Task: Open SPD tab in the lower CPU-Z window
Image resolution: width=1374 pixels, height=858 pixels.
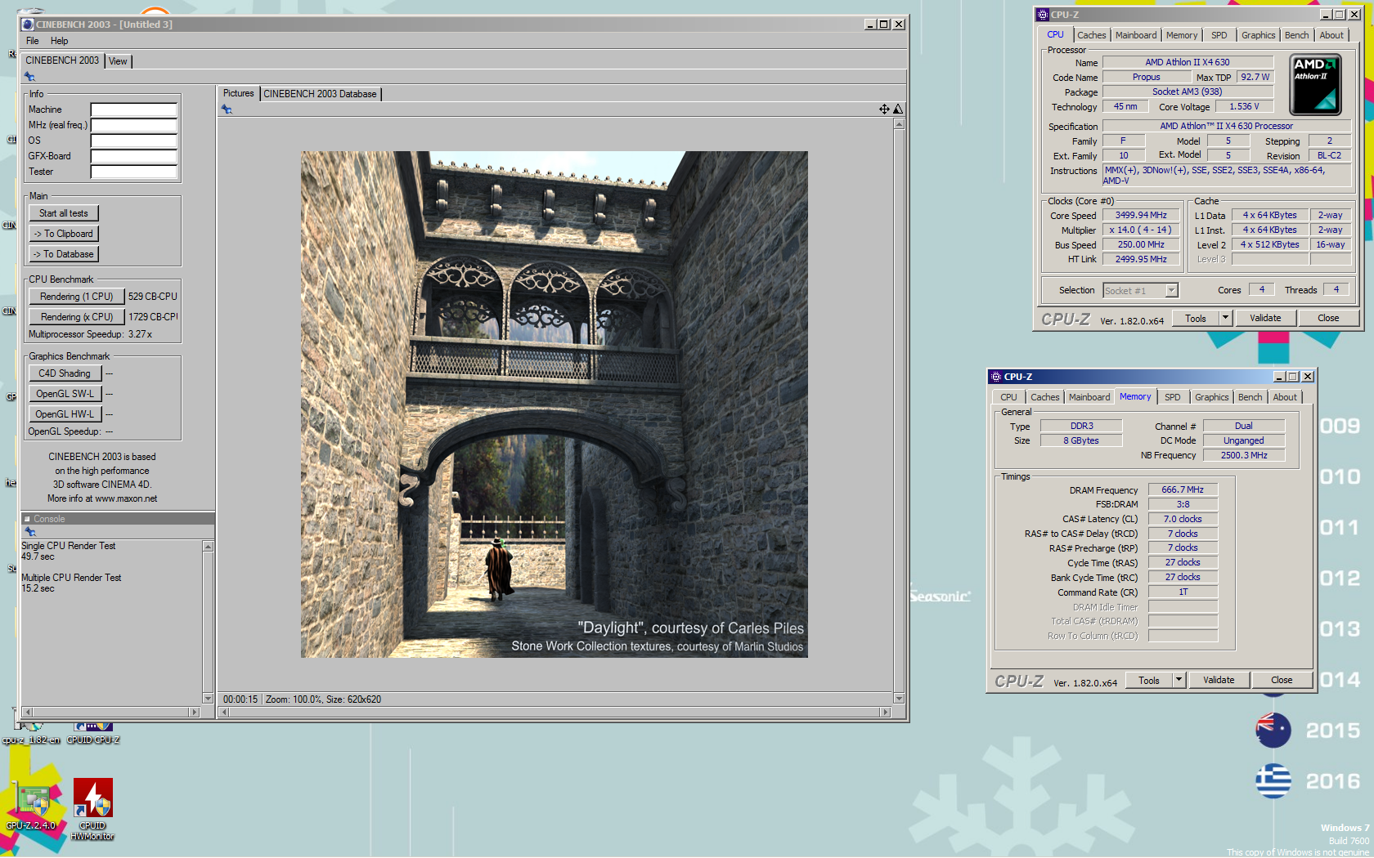Action: pyautogui.click(x=1172, y=397)
